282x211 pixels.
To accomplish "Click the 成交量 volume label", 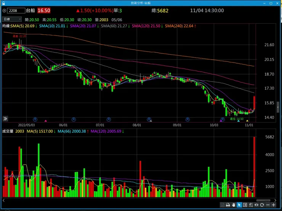I will point(8,131).
